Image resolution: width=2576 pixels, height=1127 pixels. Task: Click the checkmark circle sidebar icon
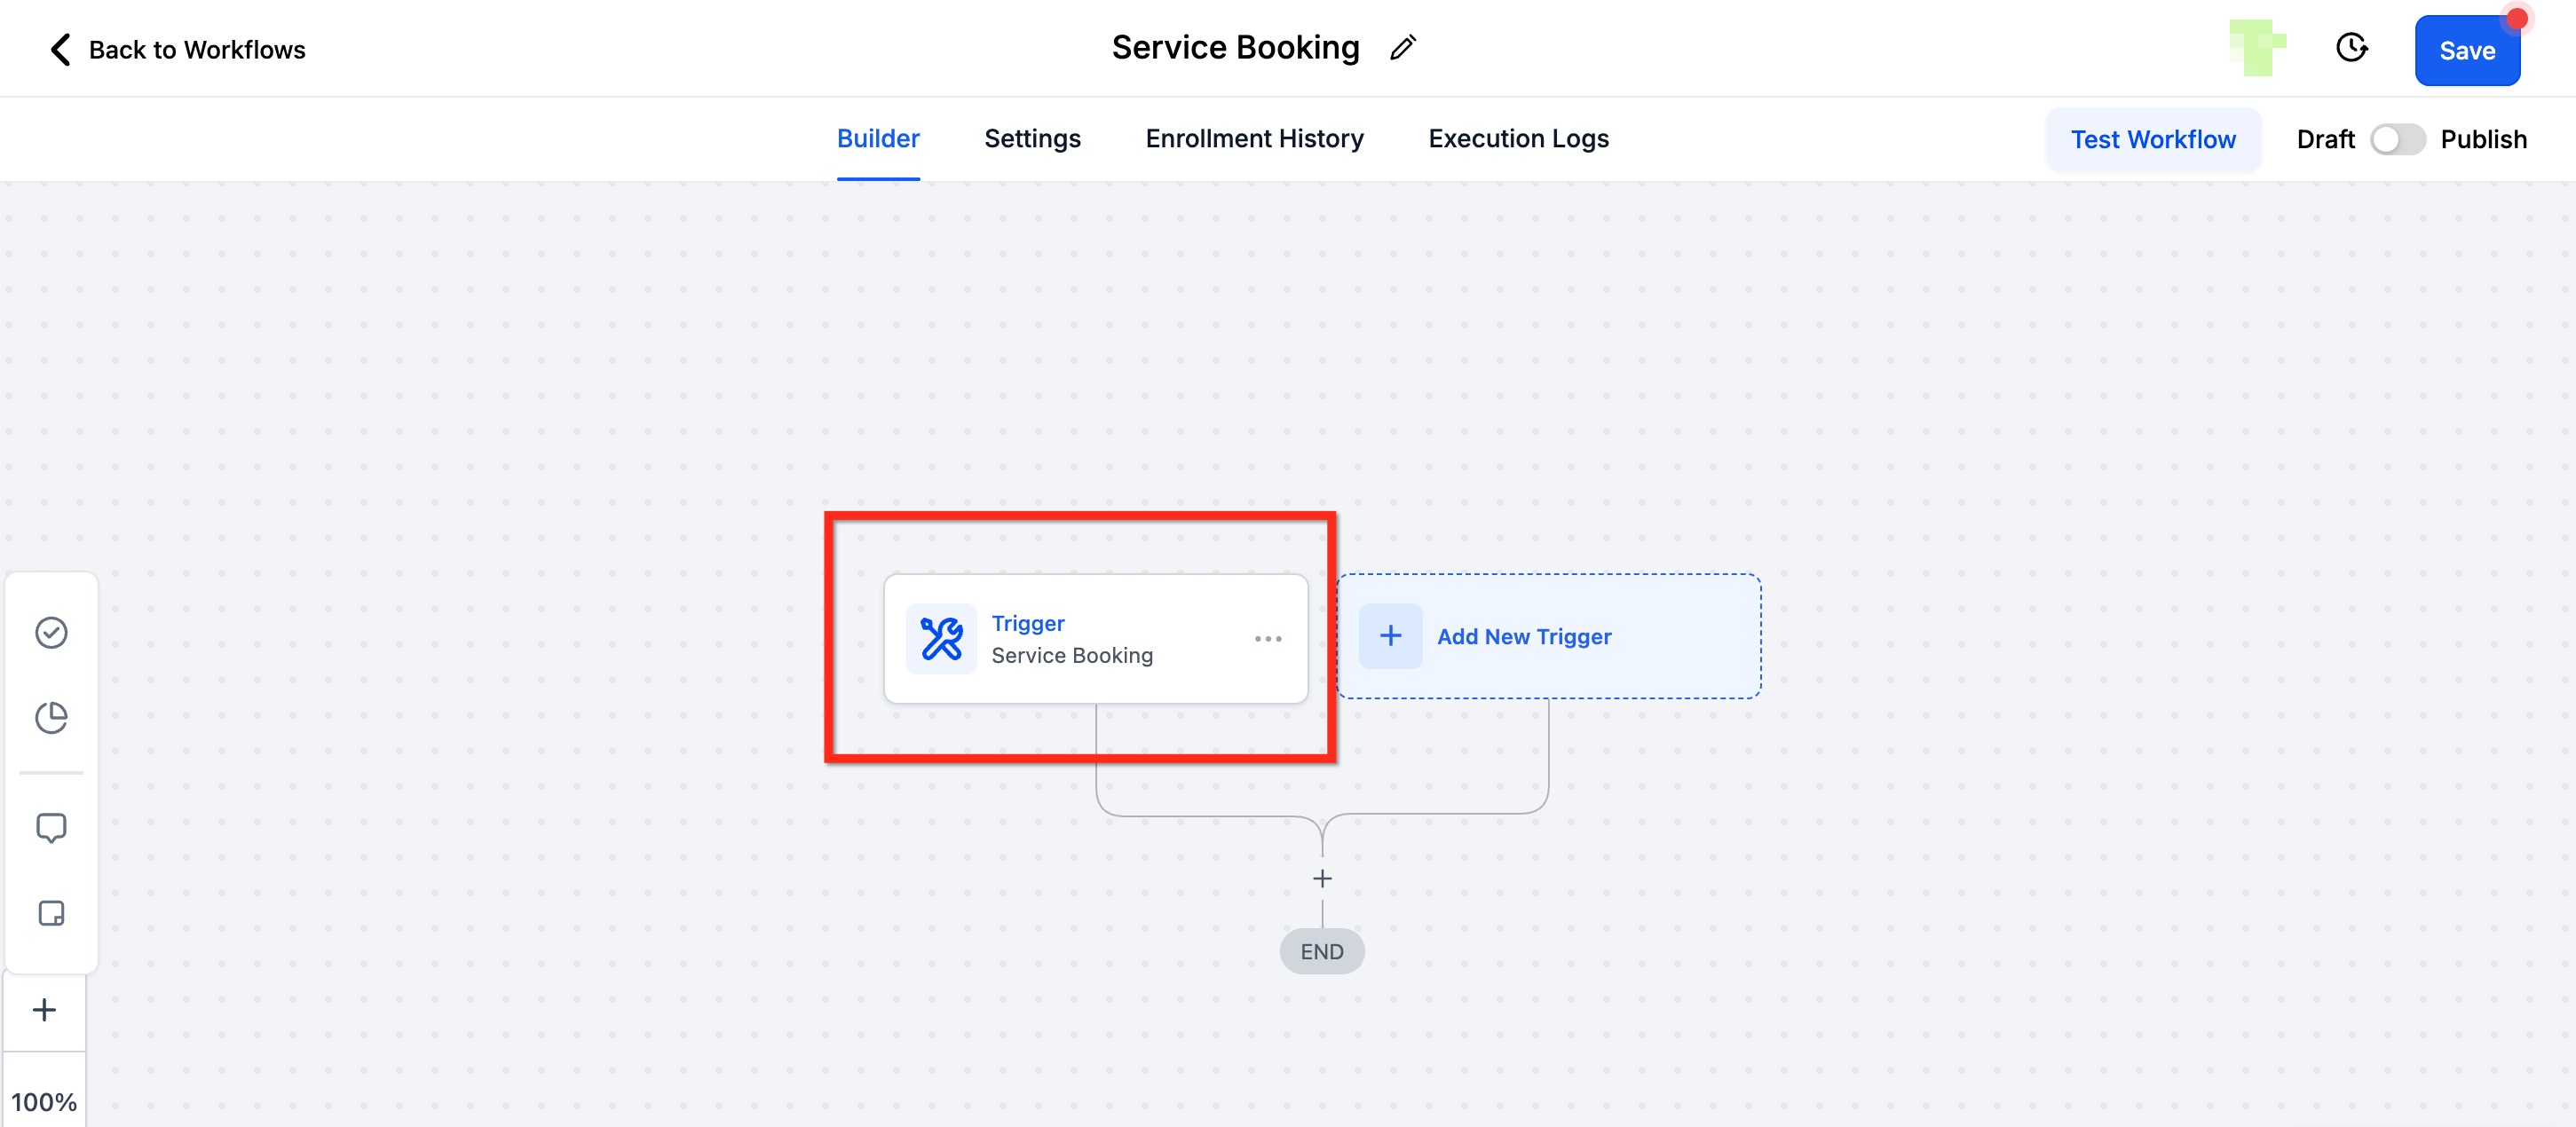tap(51, 632)
